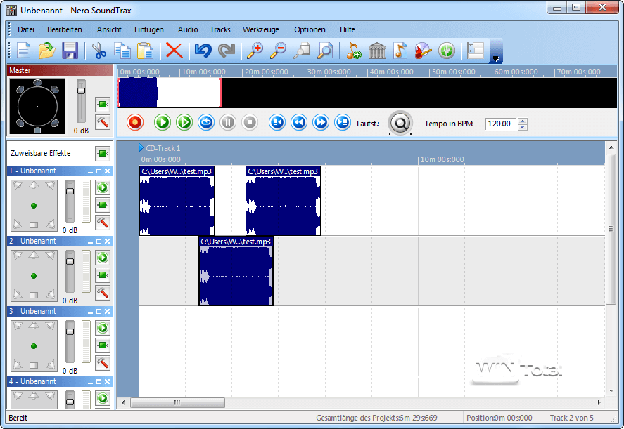624x429 pixels.
Task: Click the Open file folder icon
Action: [x=47, y=51]
